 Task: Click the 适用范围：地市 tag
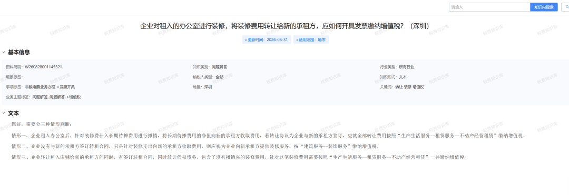click(311, 40)
